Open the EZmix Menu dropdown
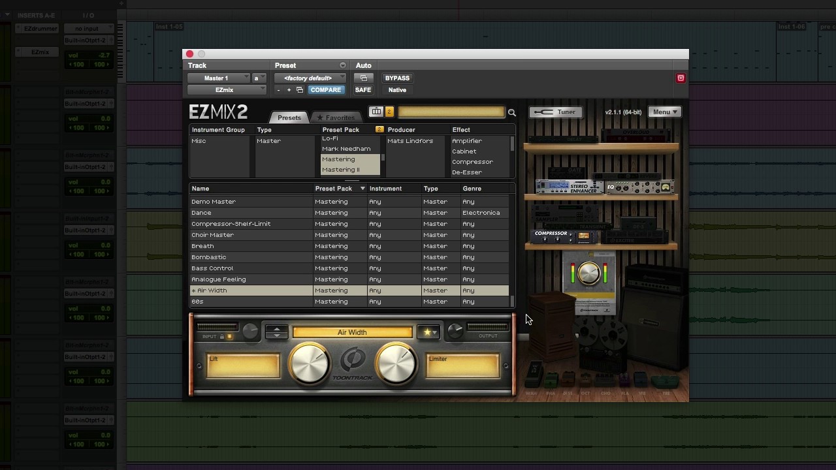Image resolution: width=836 pixels, height=470 pixels. click(x=665, y=112)
